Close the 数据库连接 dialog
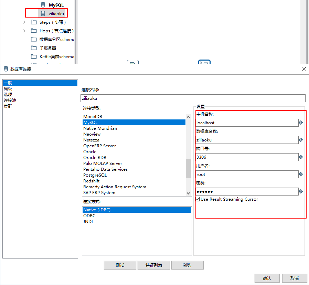309x285 pixels. (304, 69)
